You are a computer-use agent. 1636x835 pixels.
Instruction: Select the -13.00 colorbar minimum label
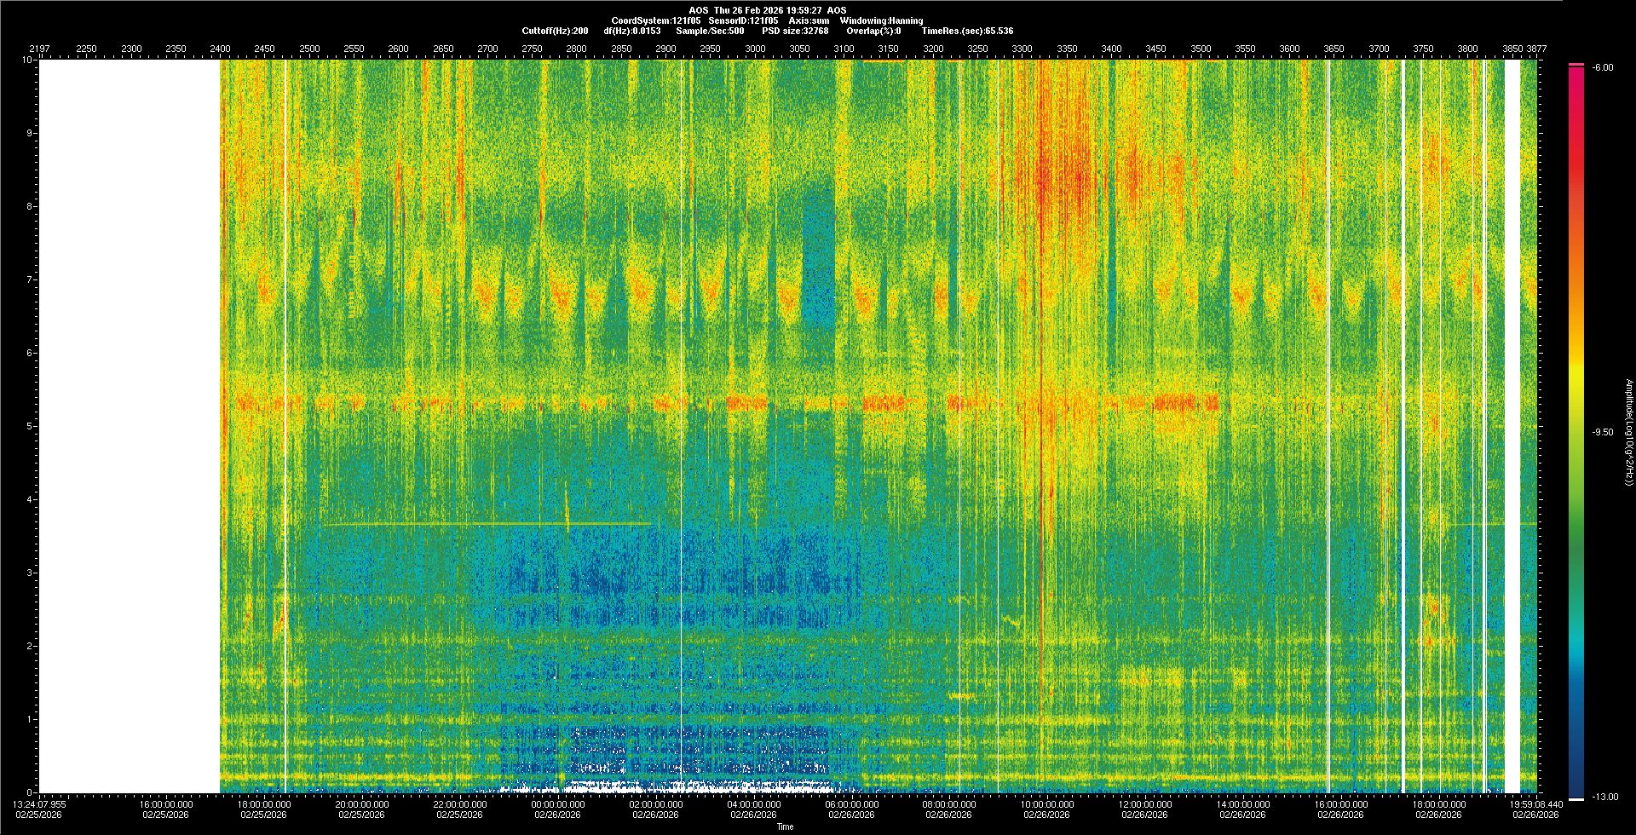[x=1604, y=797]
